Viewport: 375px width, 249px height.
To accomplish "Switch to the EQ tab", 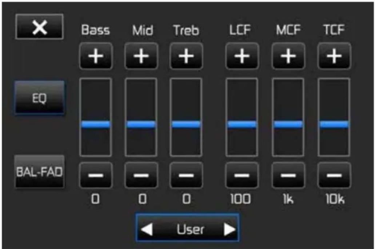I will (39, 98).
